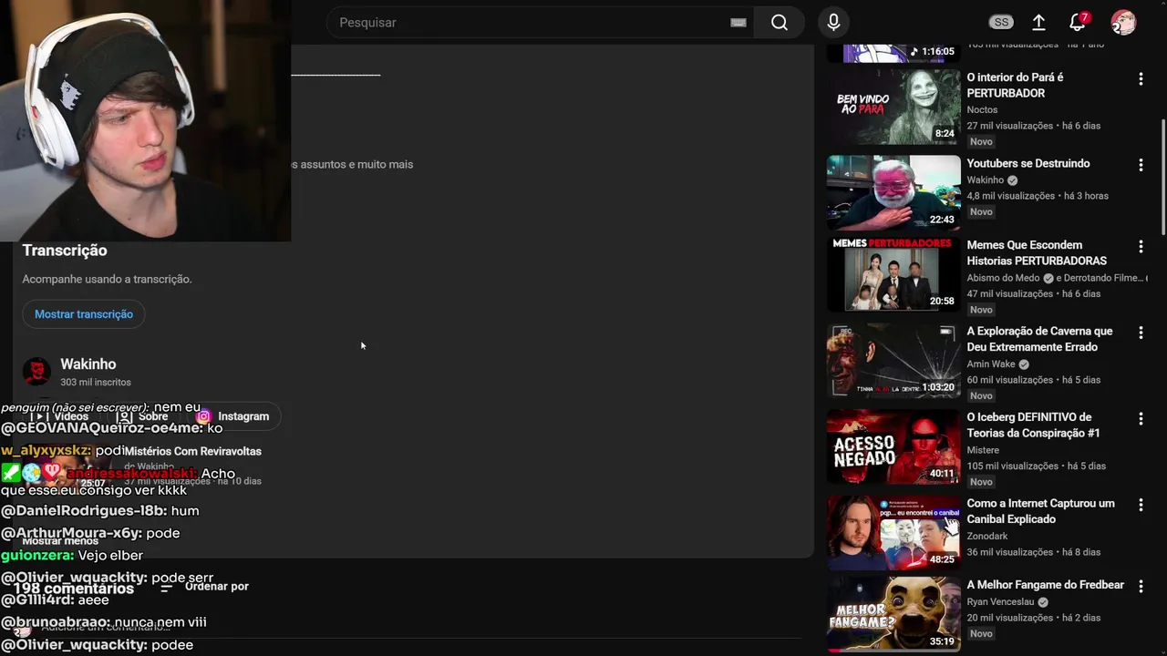This screenshot has height=656, width=1167.
Task: Open the notifications bell
Action: (1079, 23)
